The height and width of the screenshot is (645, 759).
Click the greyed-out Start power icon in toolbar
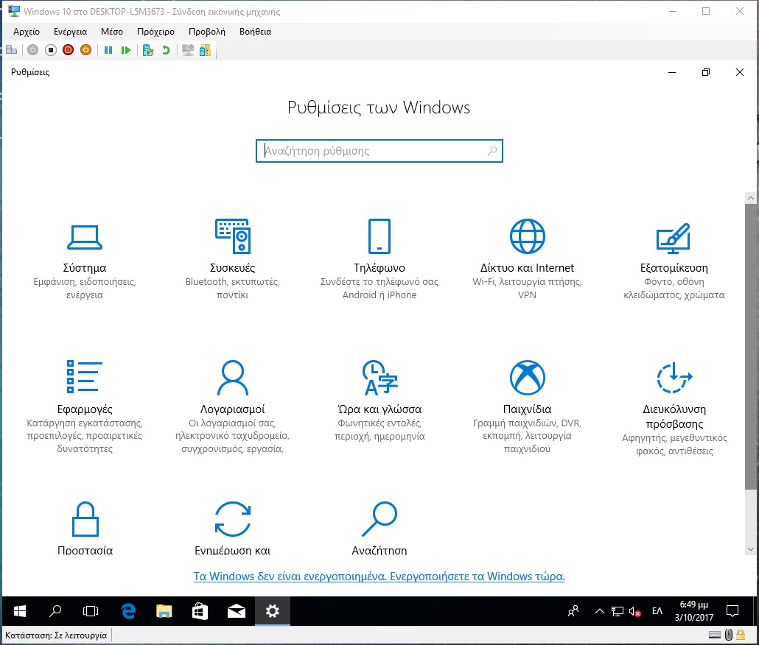32,50
